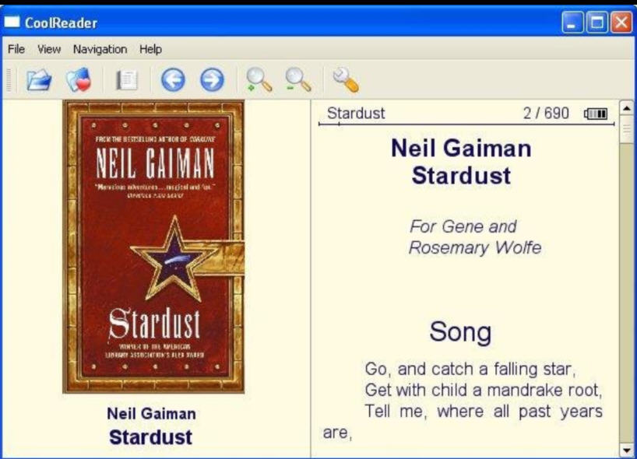Click the toolbar drag handle grip
The image size is (637, 459).
coord(9,79)
